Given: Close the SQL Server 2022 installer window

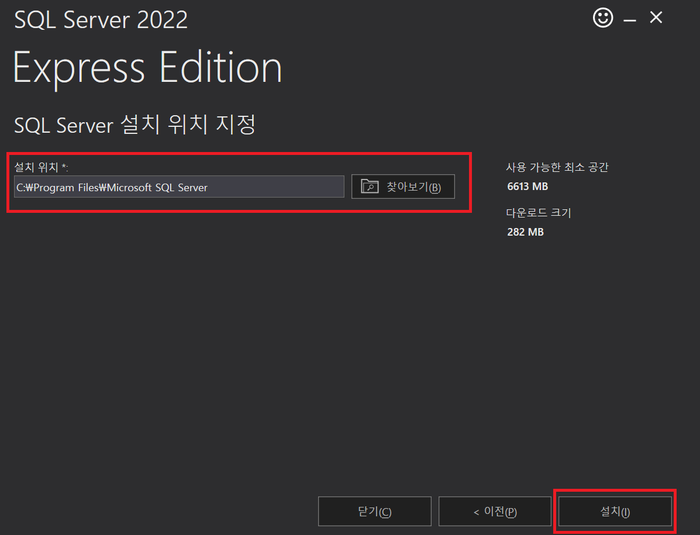Looking at the screenshot, I should 656,18.
